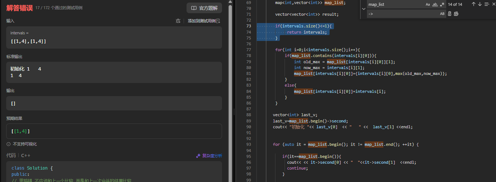The image size is (496, 182).
Task: Click the info icon beside 不支持可视化
Action: [8, 144]
